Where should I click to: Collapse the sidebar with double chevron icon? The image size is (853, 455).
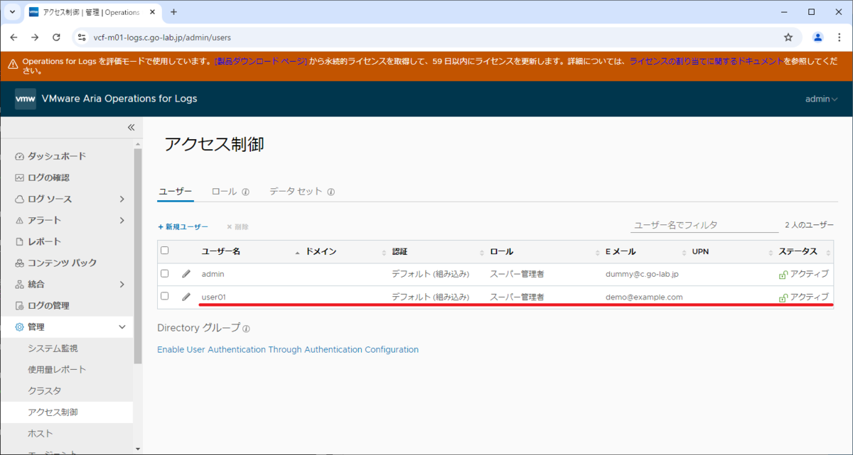point(131,128)
